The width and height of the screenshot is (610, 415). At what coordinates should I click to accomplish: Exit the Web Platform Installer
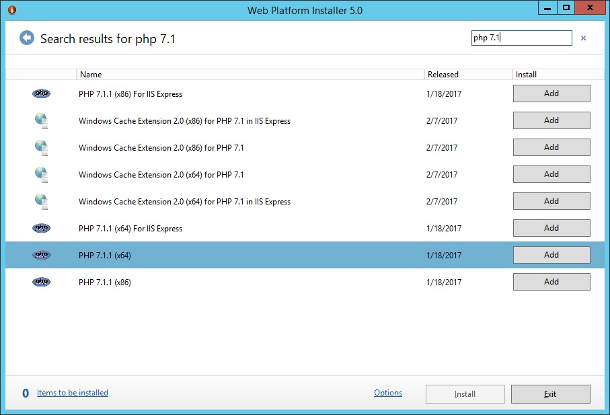(550, 394)
